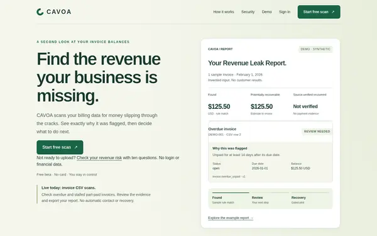The height and width of the screenshot is (236, 377).
Task: Open the Demo nav item
Action: [266, 12]
